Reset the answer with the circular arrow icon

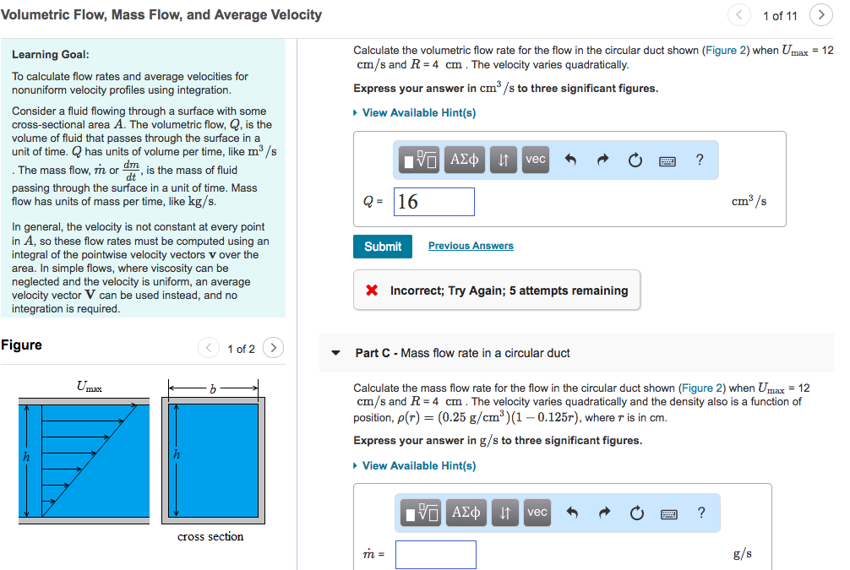pos(635,160)
